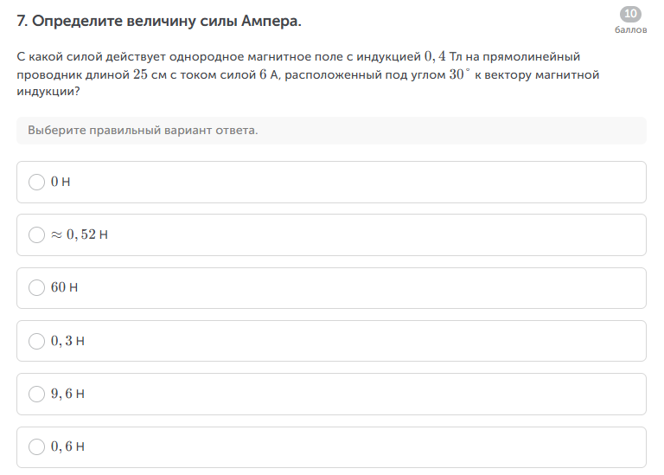
Task: Check the 0,6 Н radio button
Action: 36,447
